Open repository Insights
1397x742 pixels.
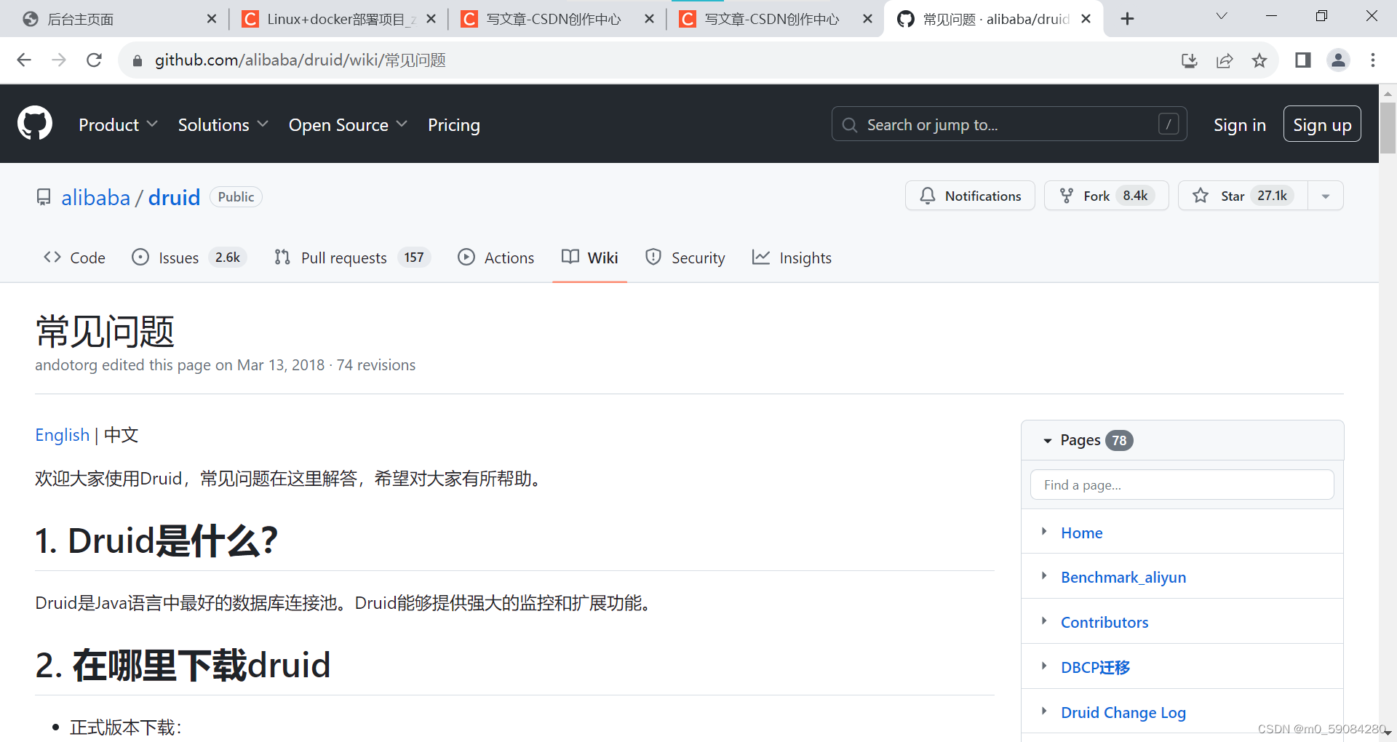pos(805,258)
